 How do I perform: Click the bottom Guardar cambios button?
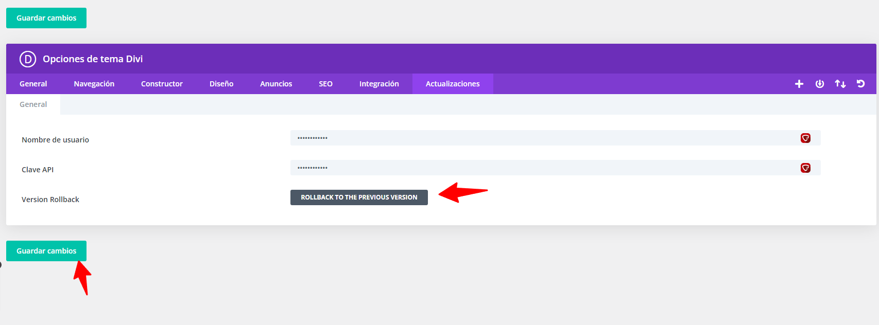46,251
